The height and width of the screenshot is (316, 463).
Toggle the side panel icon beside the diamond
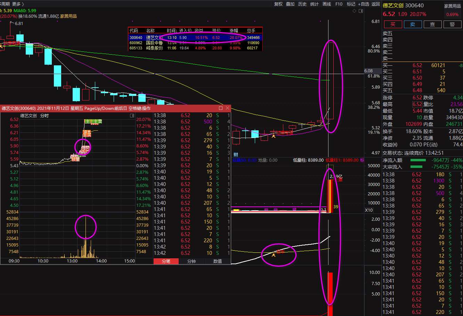pyautogui.click(x=361, y=11)
